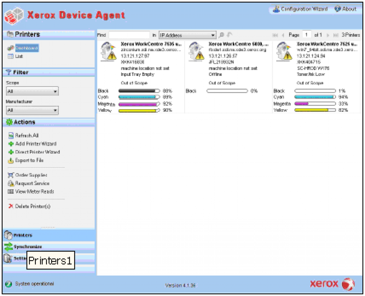Viewport: 365px width, 296px height.
Task: Click the reset search arrow icon
Action: pos(230,35)
